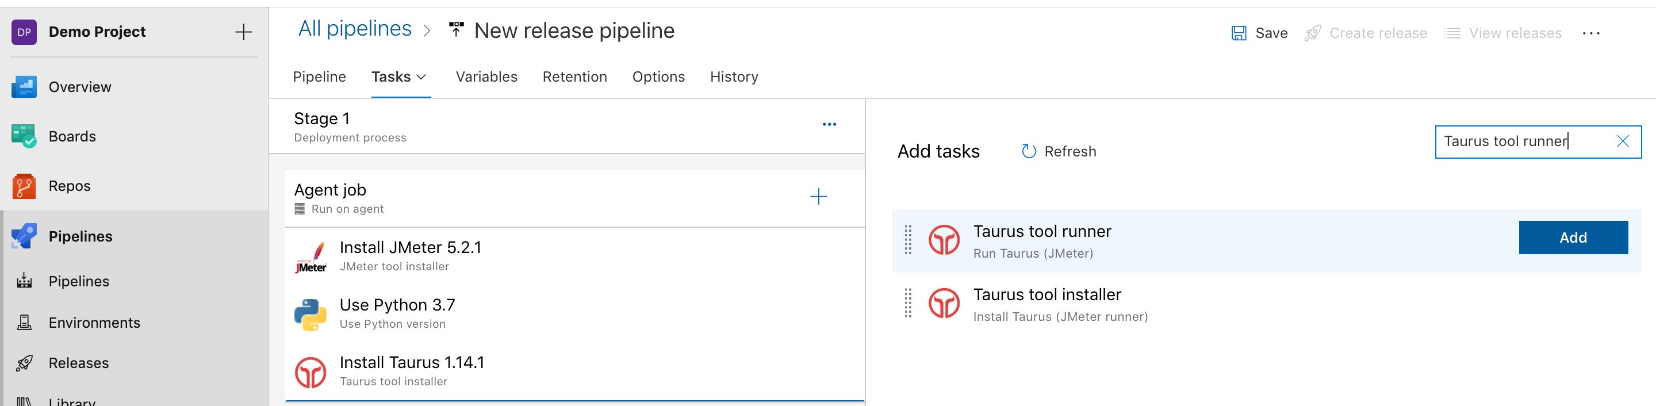Add the Taurus tool runner task
Viewport: 1656px width, 406px height.
click(1573, 238)
